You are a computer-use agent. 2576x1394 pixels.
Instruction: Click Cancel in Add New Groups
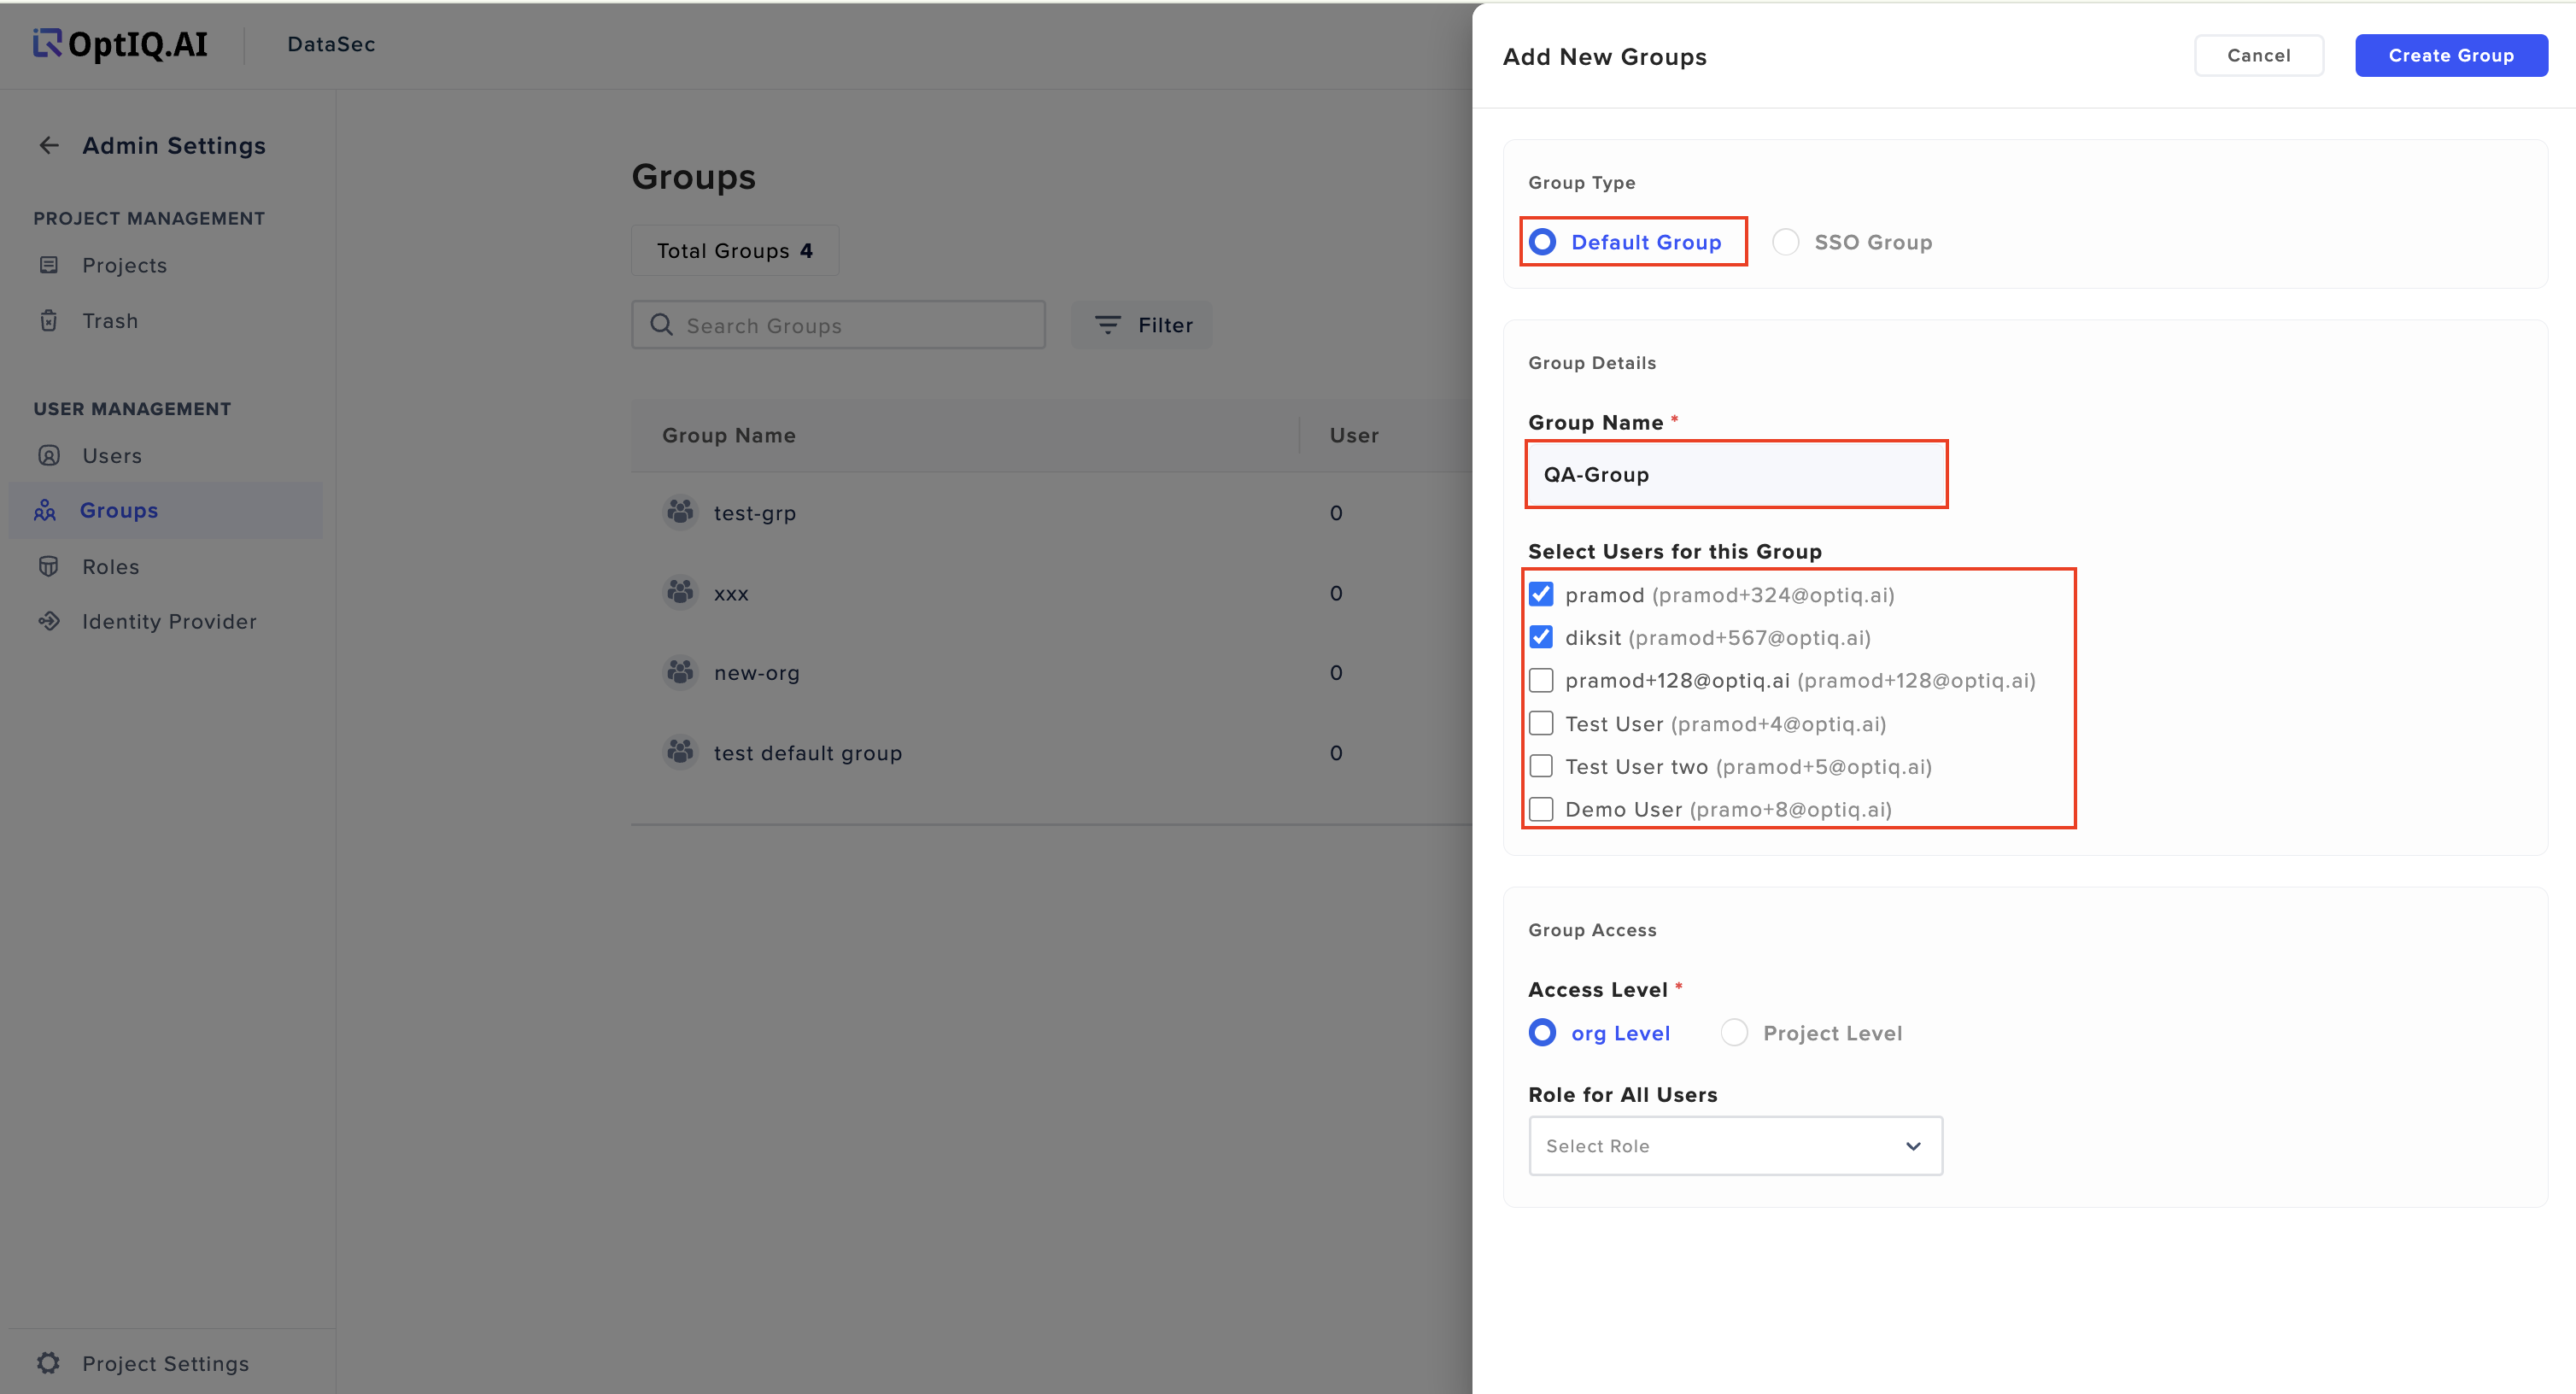pos(2259,56)
